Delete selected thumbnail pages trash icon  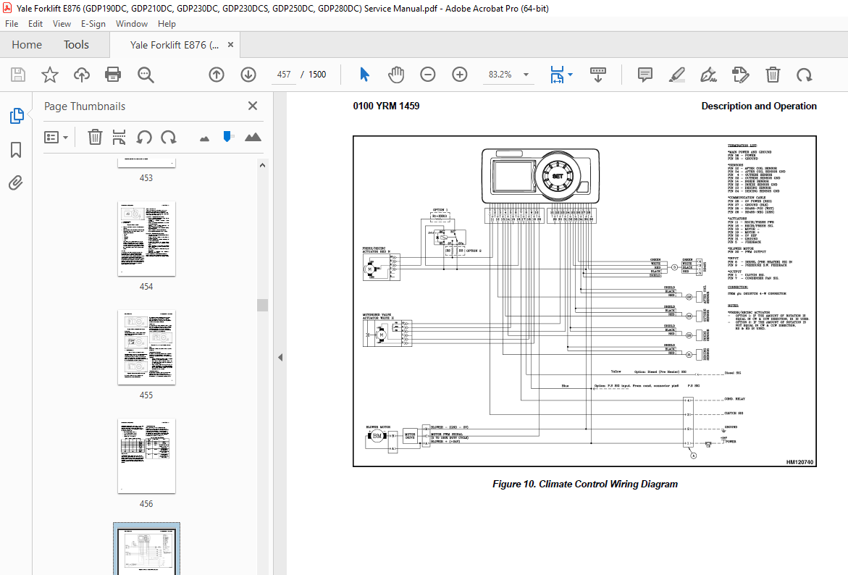click(x=95, y=137)
